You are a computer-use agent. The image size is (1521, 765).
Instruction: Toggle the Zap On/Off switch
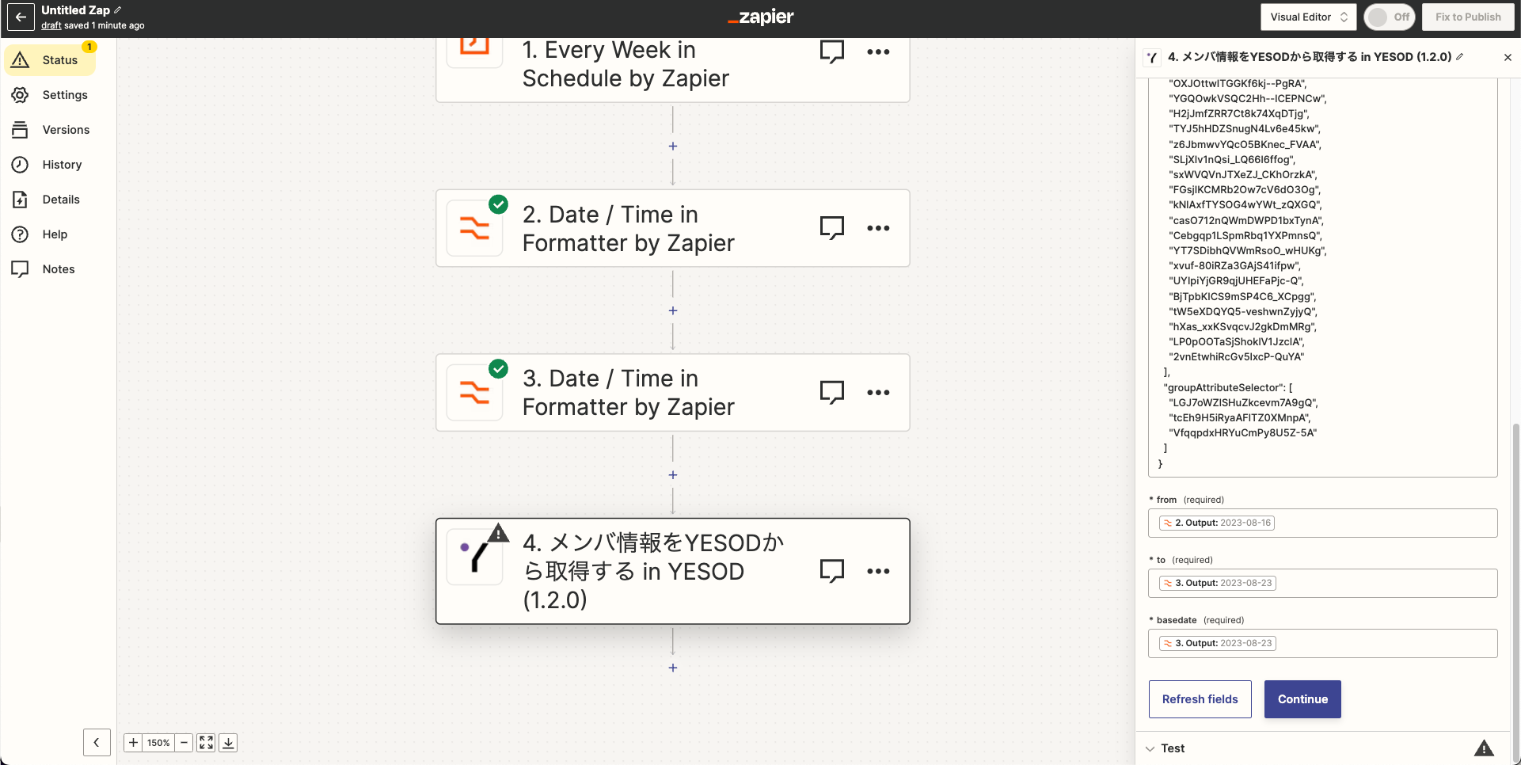pos(1390,17)
